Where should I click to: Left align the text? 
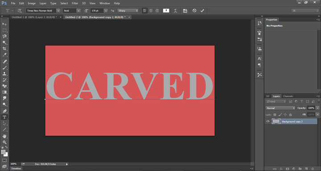[x=145, y=11]
